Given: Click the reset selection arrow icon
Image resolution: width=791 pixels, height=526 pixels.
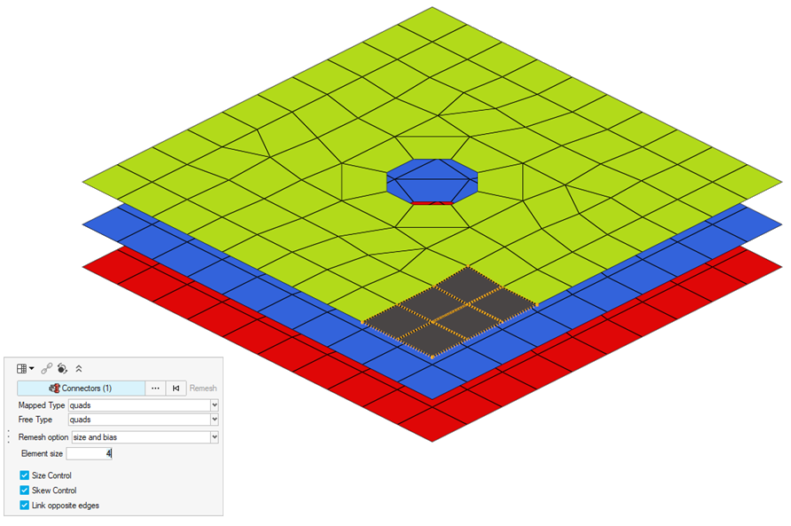Looking at the screenshot, I should (x=176, y=389).
